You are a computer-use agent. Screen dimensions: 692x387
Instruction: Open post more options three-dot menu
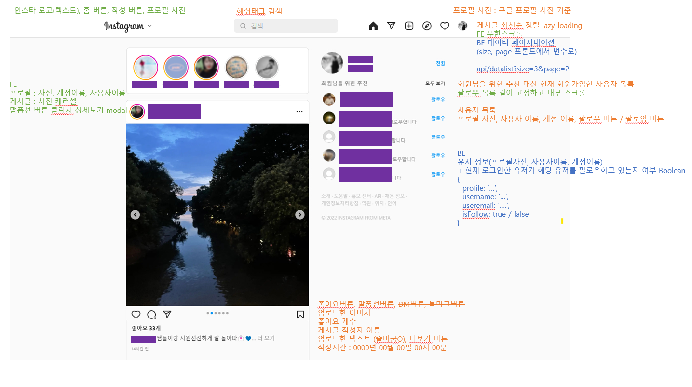tap(299, 112)
